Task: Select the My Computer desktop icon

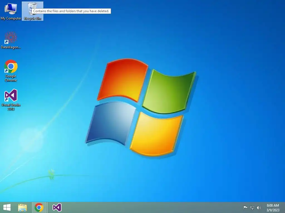Action: pos(11,11)
